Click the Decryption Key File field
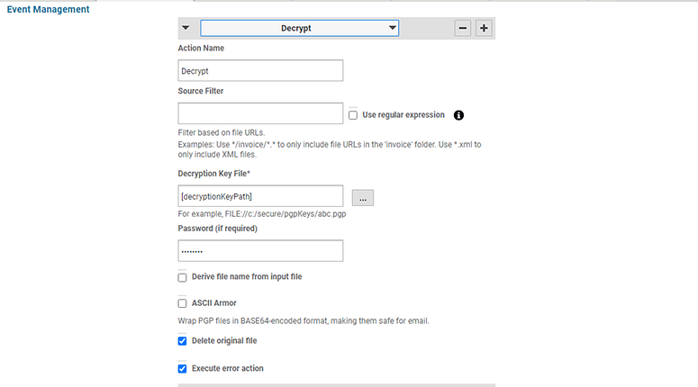Image resolution: width=698 pixels, height=387 pixels. coord(260,196)
